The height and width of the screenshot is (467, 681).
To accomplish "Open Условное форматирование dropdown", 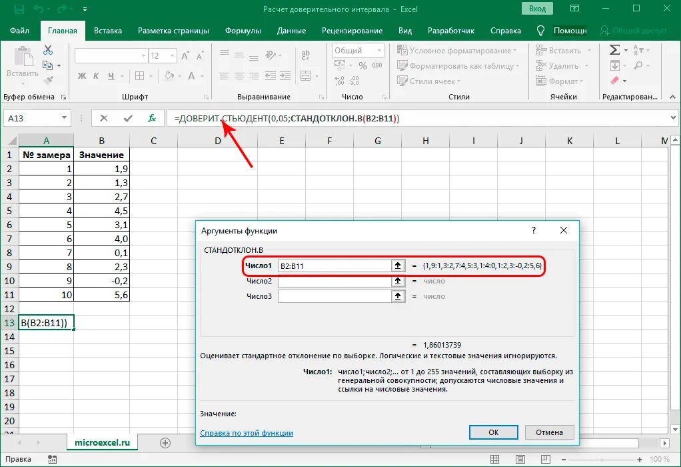I will click(x=457, y=51).
